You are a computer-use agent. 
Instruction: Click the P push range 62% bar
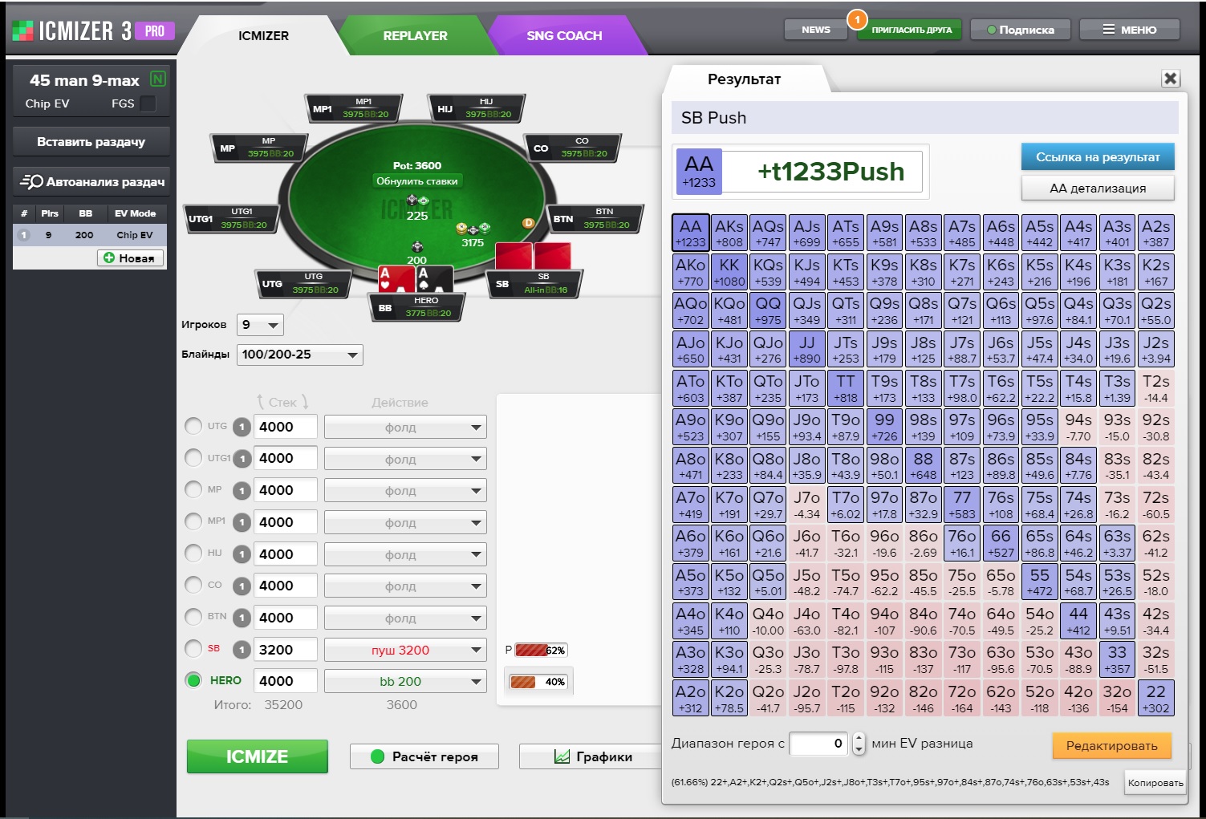click(x=541, y=650)
